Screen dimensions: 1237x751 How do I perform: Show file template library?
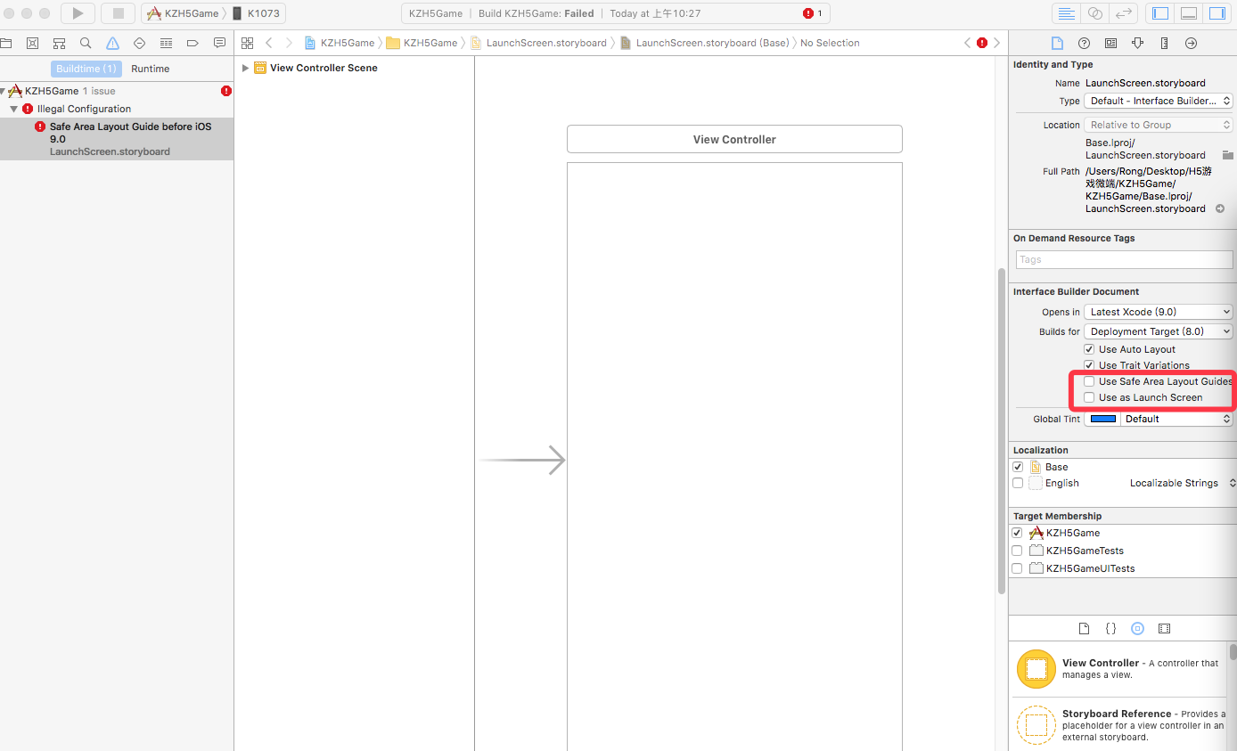tap(1084, 628)
